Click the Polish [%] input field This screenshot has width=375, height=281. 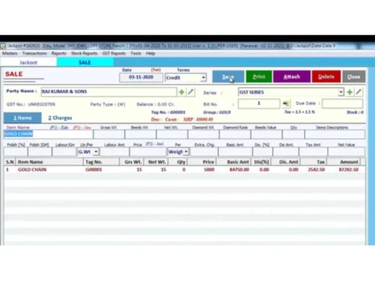16,151
